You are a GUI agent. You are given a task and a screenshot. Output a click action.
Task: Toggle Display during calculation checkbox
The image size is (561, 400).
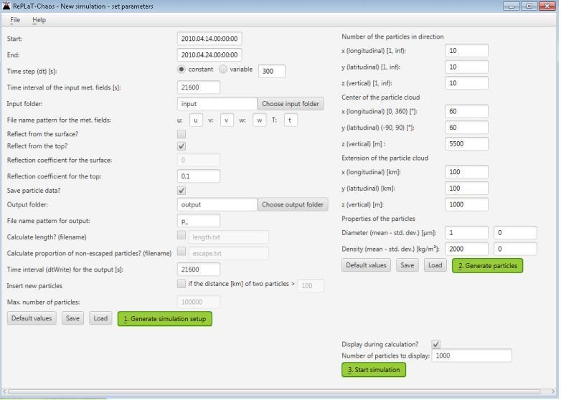point(435,344)
